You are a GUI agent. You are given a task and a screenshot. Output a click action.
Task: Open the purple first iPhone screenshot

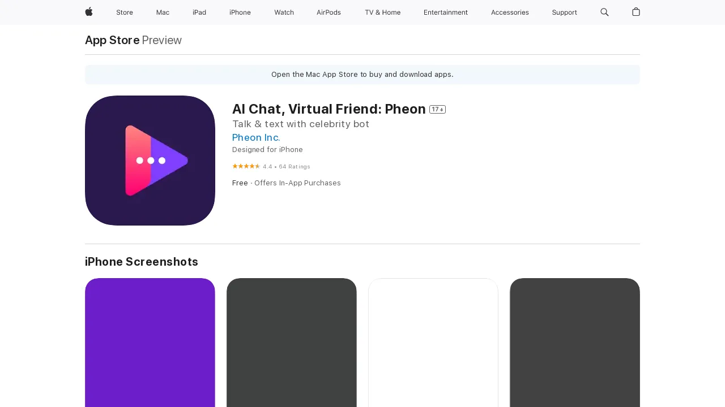tap(150, 343)
